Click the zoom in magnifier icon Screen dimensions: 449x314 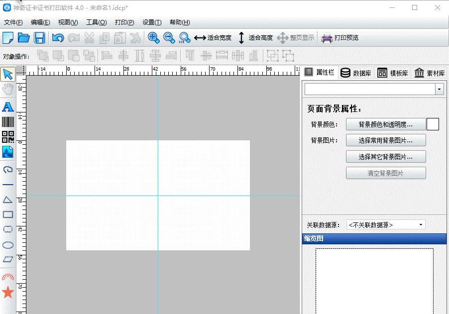click(153, 38)
